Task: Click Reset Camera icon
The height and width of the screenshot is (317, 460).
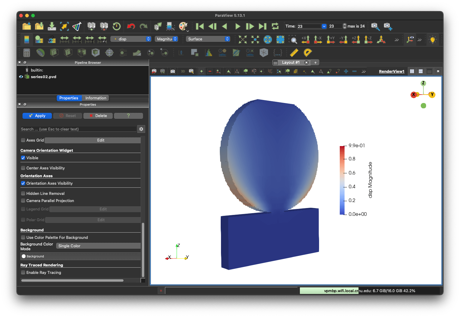Action: (x=243, y=39)
